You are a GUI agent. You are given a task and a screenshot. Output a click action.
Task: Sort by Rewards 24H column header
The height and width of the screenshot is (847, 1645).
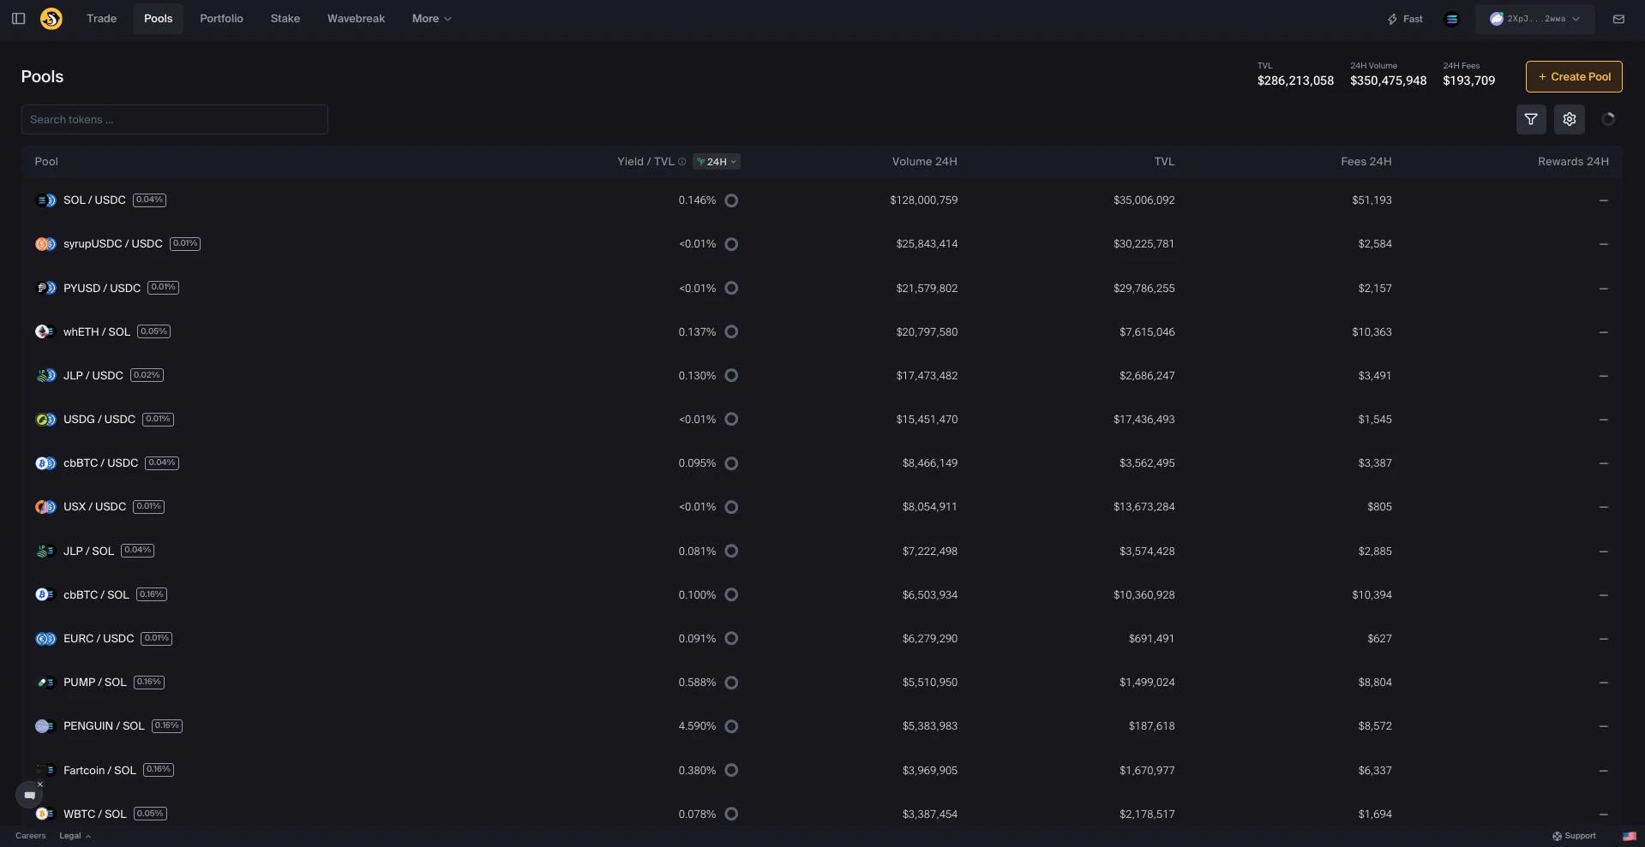pos(1573,161)
